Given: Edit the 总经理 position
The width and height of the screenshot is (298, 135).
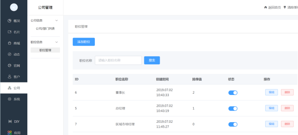Looking at the screenshot, I should coord(271,108).
